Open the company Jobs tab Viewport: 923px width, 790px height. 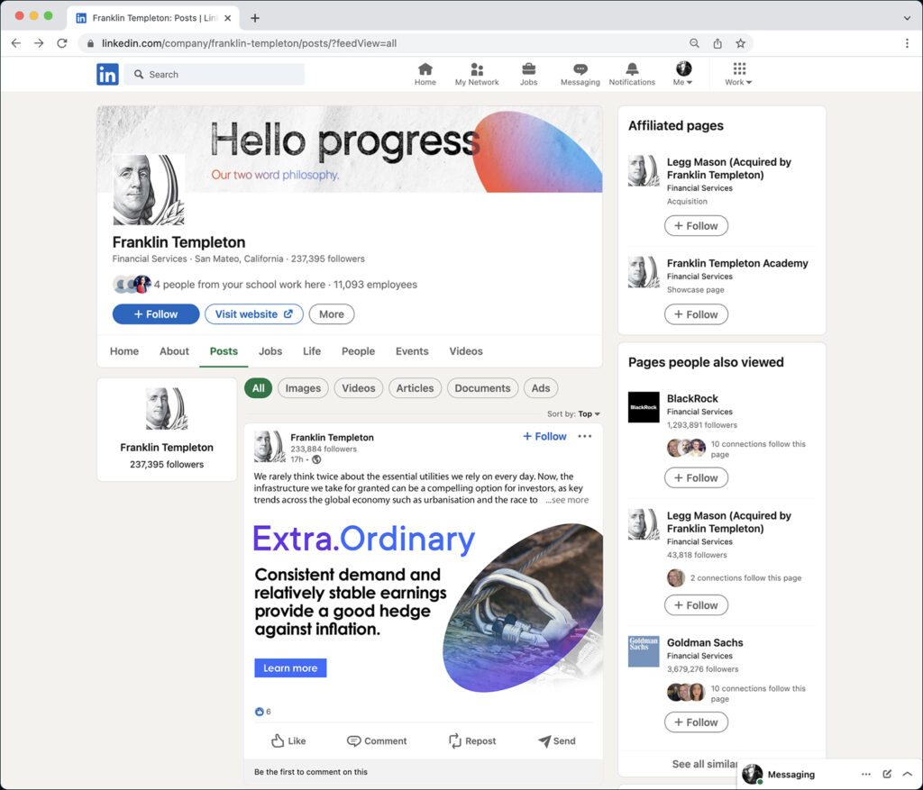pyautogui.click(x=270, y=351)
